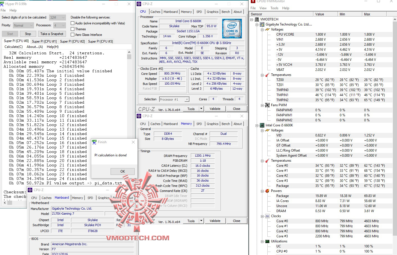Collapse Temperatures under Gigabyte Technology
This screenshot has height=255, width=397.
(262, 75)
